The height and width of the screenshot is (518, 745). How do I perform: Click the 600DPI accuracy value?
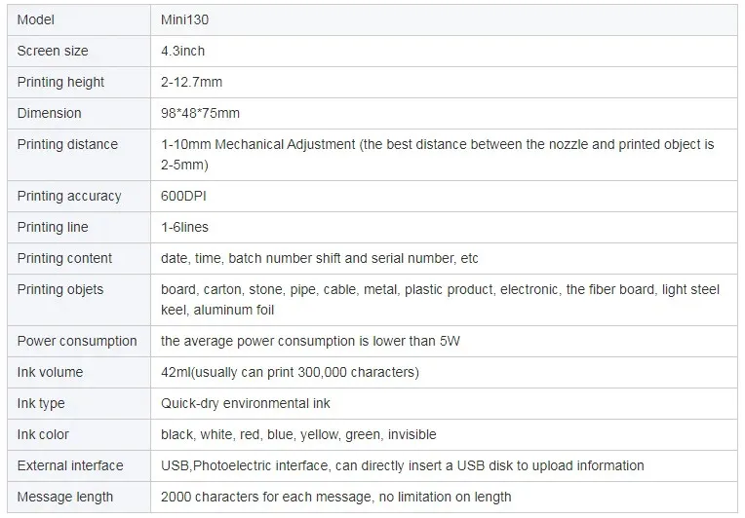(x=183, y=196)
